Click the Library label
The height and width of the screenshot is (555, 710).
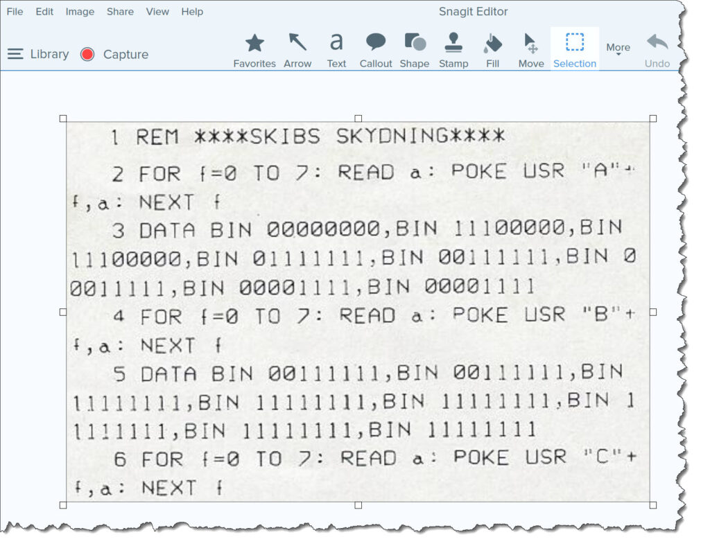(x=49, y=54)
